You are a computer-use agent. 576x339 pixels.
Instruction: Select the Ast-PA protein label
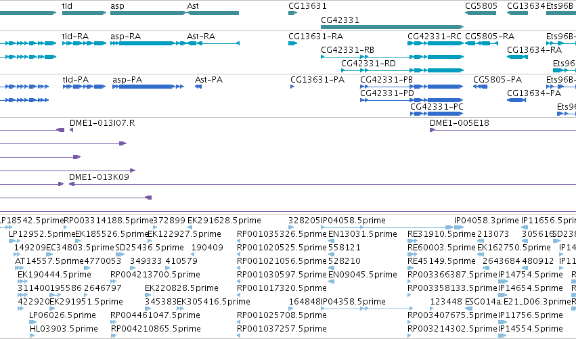(x=208, y=80)
